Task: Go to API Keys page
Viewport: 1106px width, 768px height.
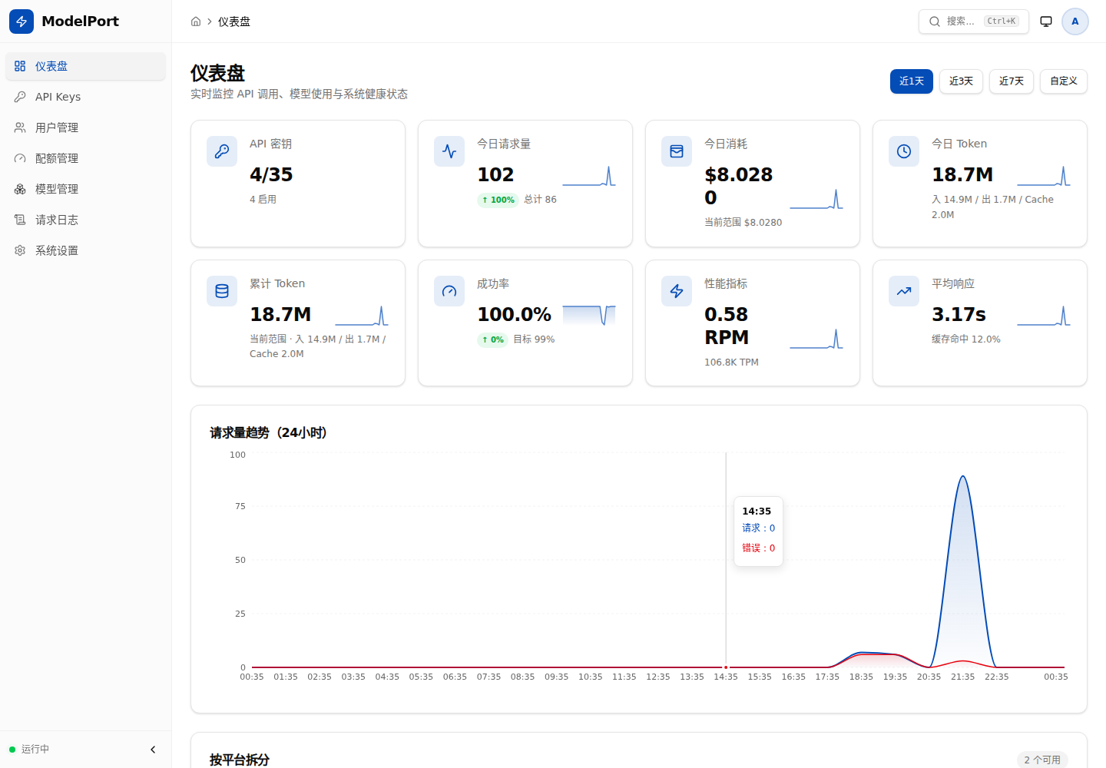Action: [x=85, y=97]
